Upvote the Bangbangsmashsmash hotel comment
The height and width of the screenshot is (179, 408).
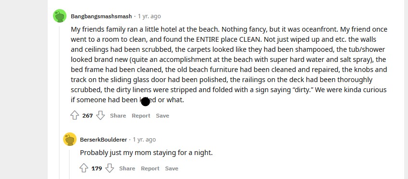point(75,115)
